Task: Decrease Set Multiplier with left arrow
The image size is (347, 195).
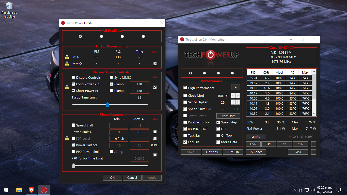Action: tap(233, 102)
